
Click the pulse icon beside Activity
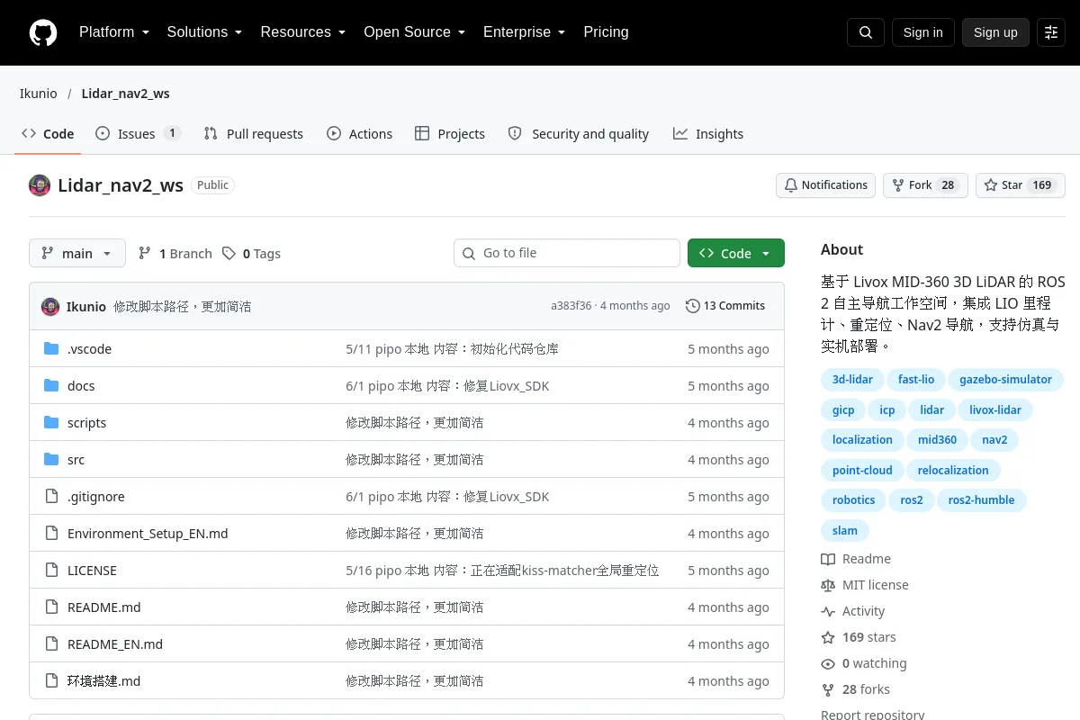tap(828, 611)
